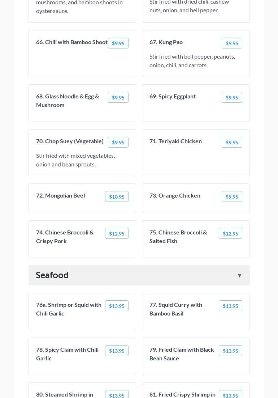This screenshot has width=278, height=398.
Task: Select the Mongolian Beef $10.95 price
Action: pyautogui.click(x=117, y=196)
